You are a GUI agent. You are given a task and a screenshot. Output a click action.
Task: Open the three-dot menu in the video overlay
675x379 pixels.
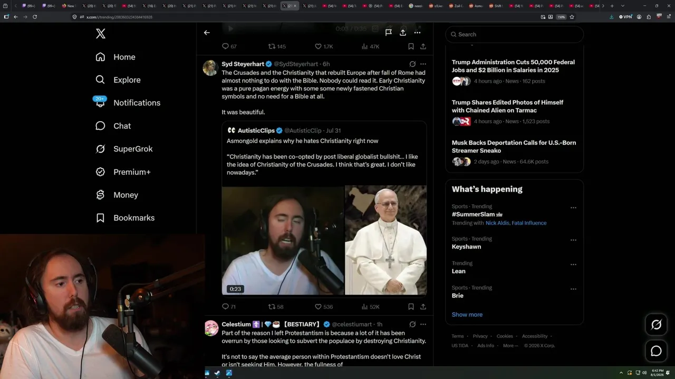[x=417, y=33]
